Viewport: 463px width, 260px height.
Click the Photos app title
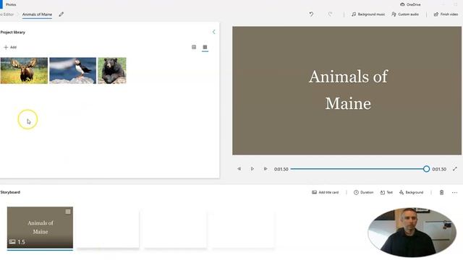click(11, 4)
